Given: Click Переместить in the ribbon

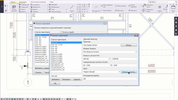Looking at the screenshot, I should [35, 7].
